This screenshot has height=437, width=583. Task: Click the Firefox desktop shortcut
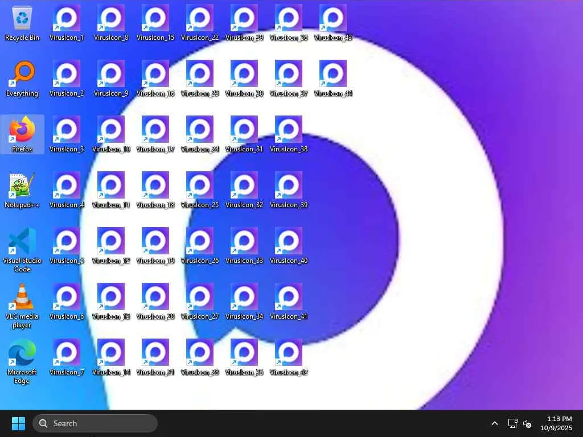(x=22, y=134)
